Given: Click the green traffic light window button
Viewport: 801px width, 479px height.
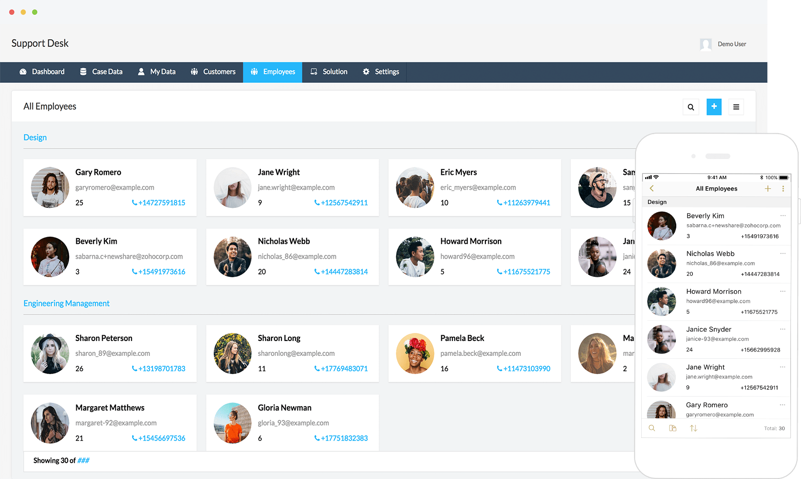Looking at the screenshot, I should [34, 12].
